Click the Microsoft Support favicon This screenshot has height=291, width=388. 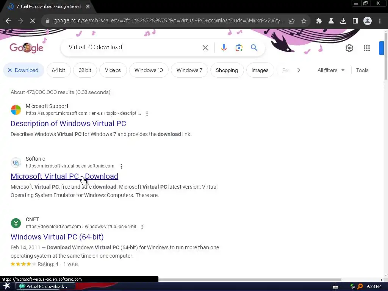tap(16, 110)
